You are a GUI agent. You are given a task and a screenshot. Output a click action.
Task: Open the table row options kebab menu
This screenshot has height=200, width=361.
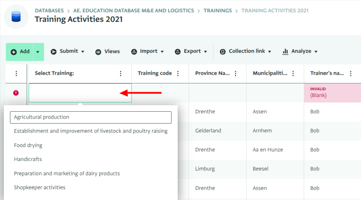click(x=16, y=73)
